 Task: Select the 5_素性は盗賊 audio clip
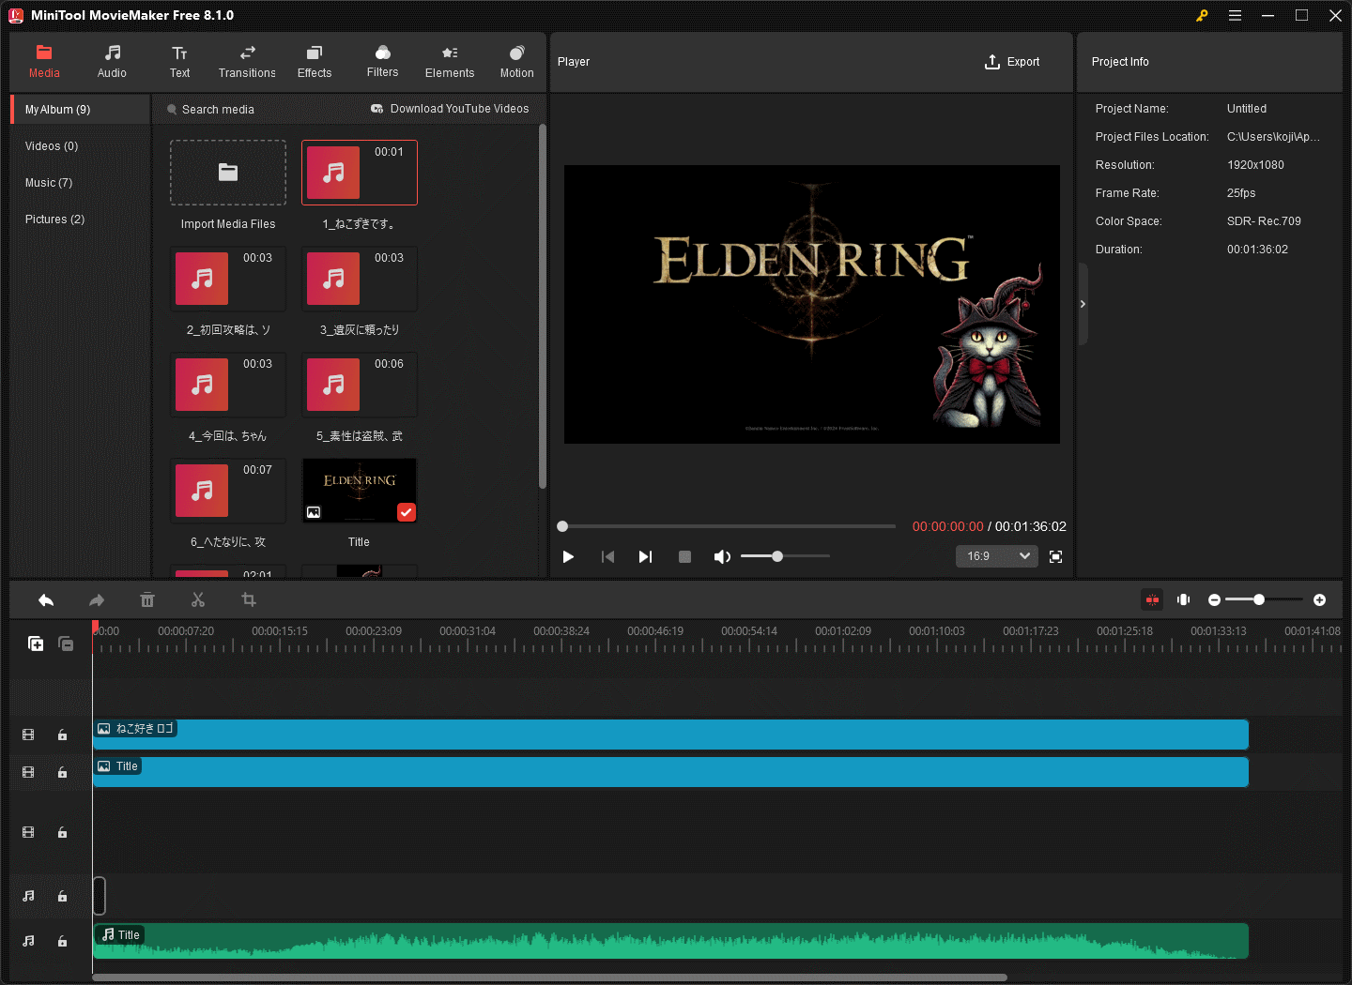(360, 385)
